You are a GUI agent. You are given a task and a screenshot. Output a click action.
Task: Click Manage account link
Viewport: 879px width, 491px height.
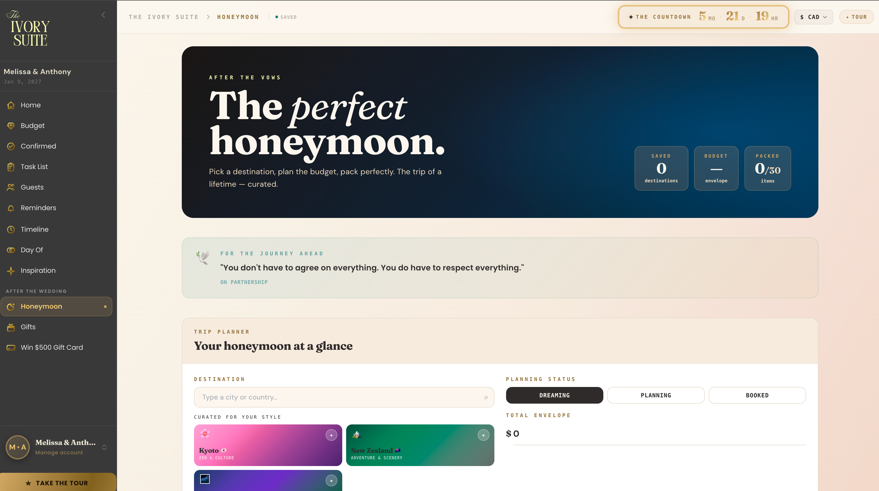click(59, 453)
